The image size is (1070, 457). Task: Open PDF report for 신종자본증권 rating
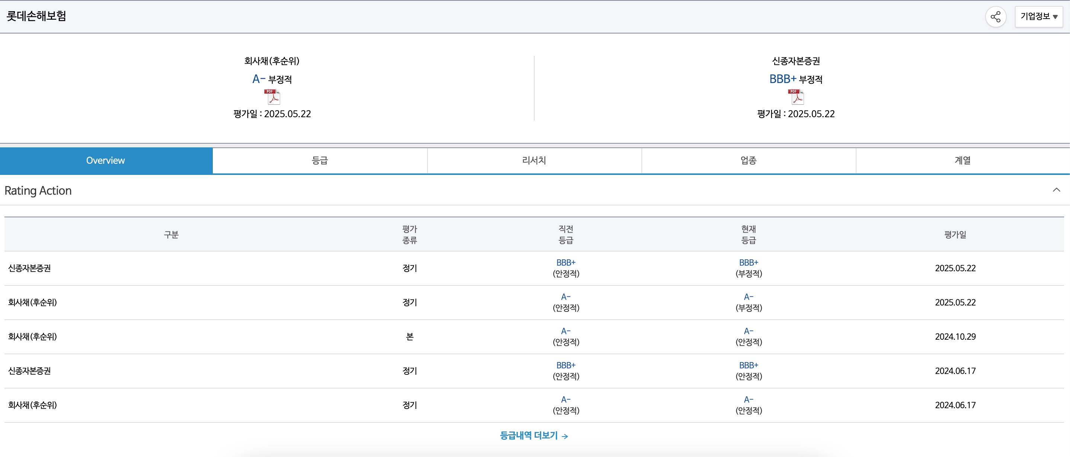click(795, 97)
